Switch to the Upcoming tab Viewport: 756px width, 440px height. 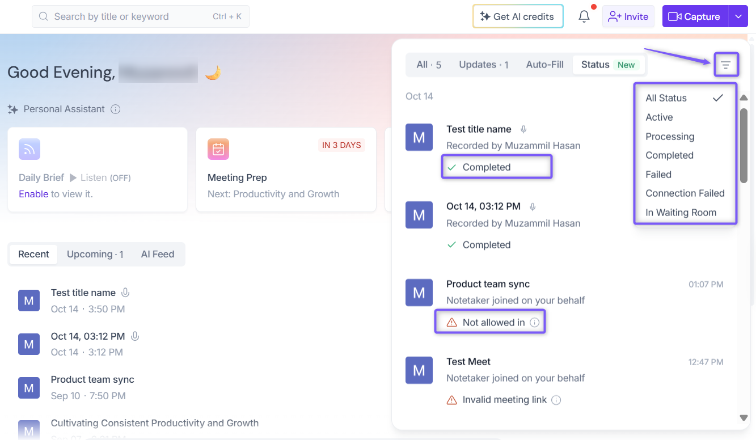click(x=95, y=255)
